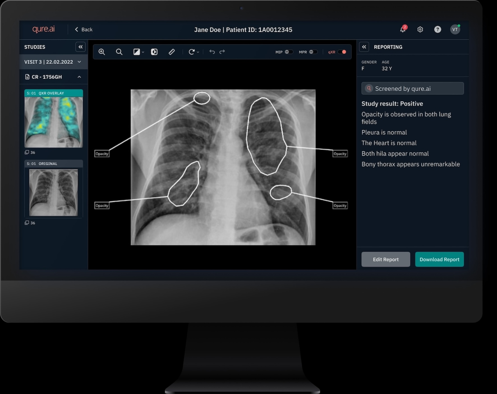Screen dimensions: 497x394
Task: Collapse the CR - 1756GH study
Action: (x=79, y=77)
